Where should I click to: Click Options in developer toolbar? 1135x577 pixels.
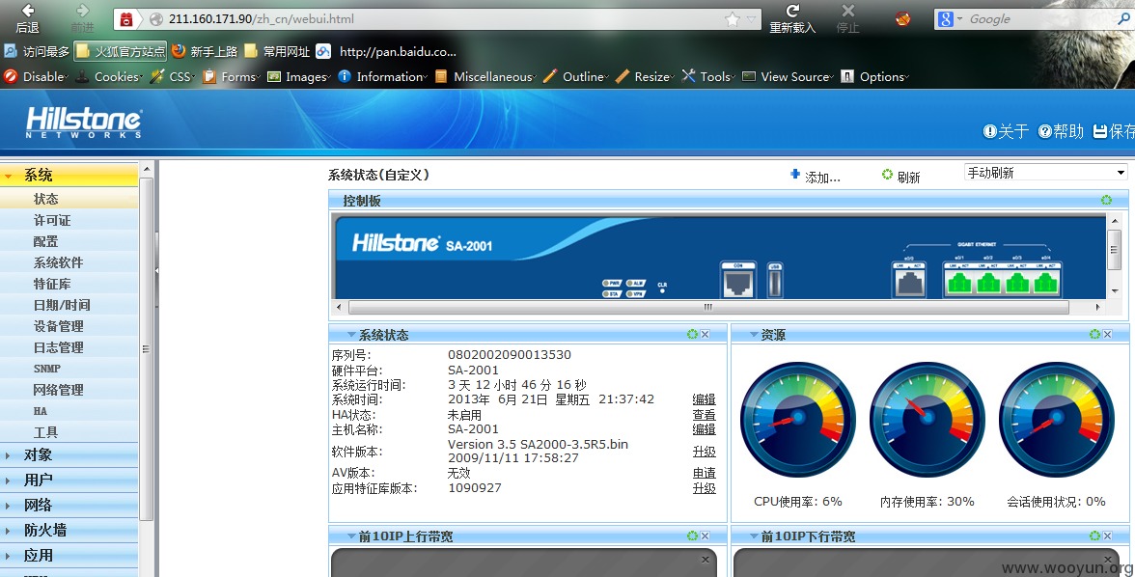(874, 77)
